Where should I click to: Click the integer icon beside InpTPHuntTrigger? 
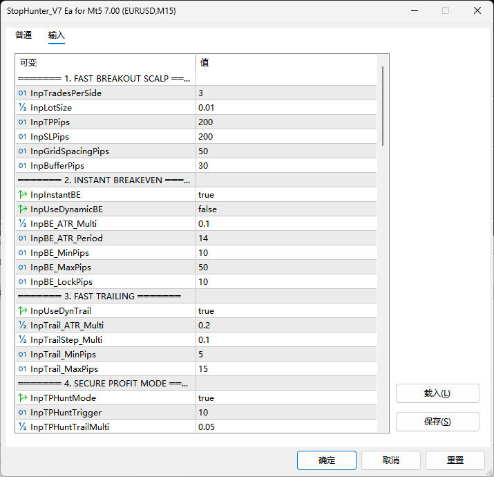tap(23, 413)
